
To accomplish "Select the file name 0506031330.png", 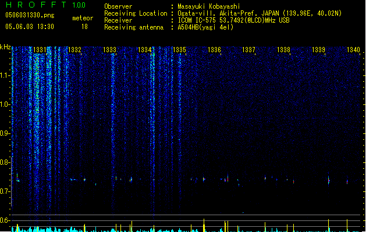I will point(30,16).
